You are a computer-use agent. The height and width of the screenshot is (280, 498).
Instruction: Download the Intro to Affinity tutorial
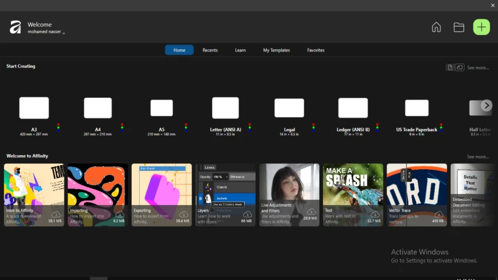pyautogui.click(x=56, y=214)
